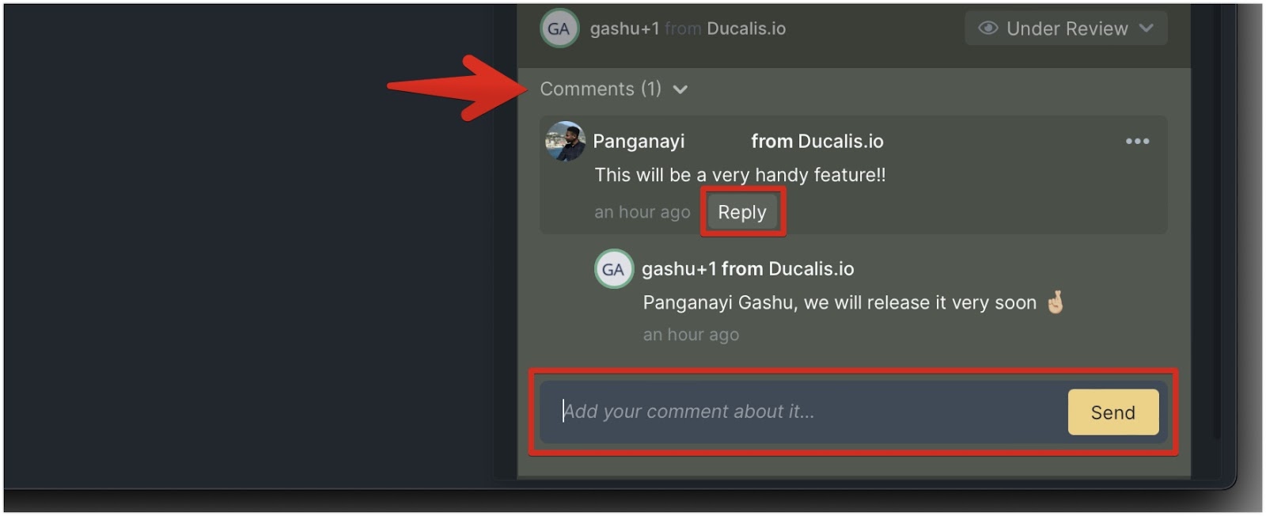Click the comment text 'This will be a very handy feature!!'

point(740,175)
